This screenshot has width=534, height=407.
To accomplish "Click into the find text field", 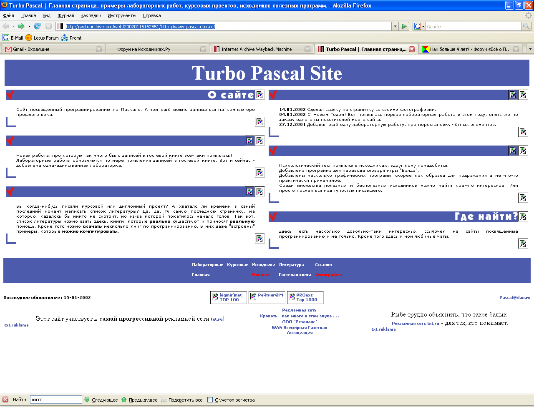I will click(x=56, y=399).
